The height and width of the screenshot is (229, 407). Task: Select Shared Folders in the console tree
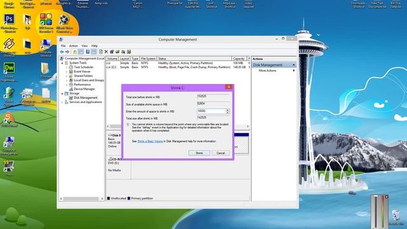coord(83,76)
